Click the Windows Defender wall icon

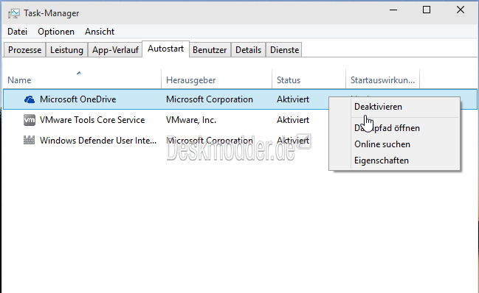pyautogui.click(x=30, y=141)
